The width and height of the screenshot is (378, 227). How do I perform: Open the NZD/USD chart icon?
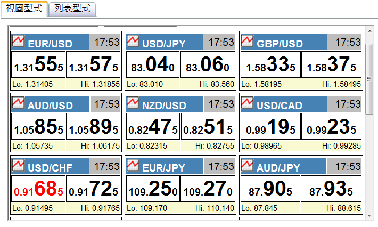click(x=133, y=103)
